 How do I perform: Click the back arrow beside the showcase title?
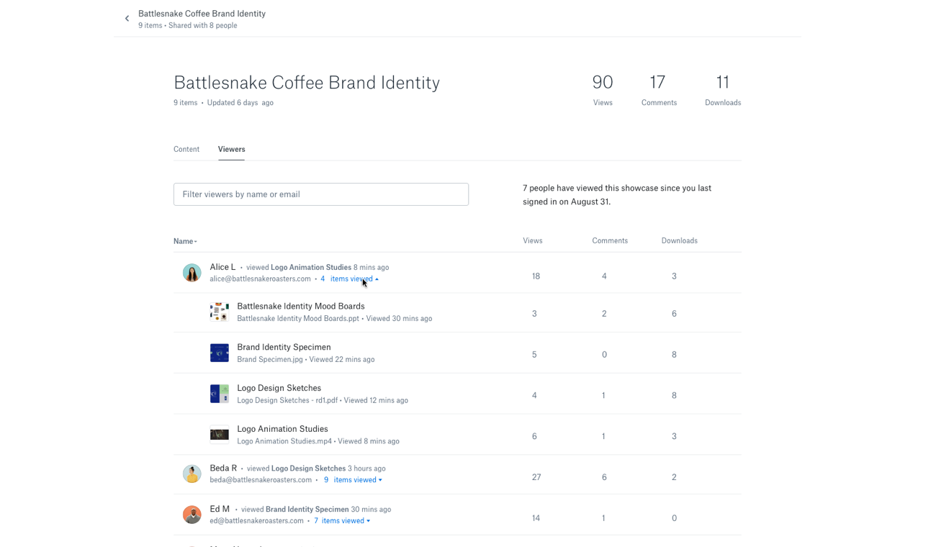tap(127, 19)
